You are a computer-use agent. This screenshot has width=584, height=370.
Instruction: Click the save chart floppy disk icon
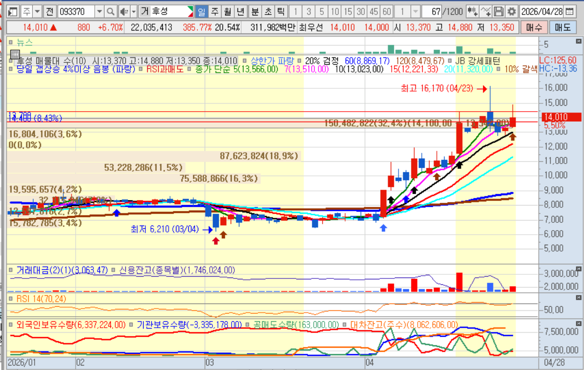[499, 11]
